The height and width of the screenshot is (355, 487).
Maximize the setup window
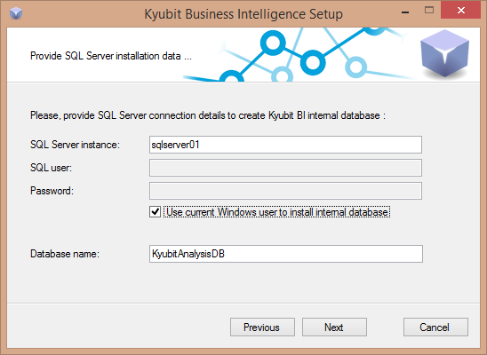point(429,11)
